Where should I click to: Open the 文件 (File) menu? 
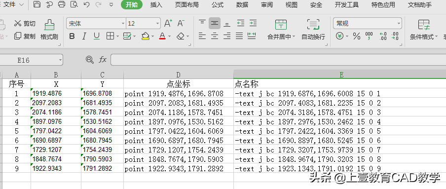(10, 4)
